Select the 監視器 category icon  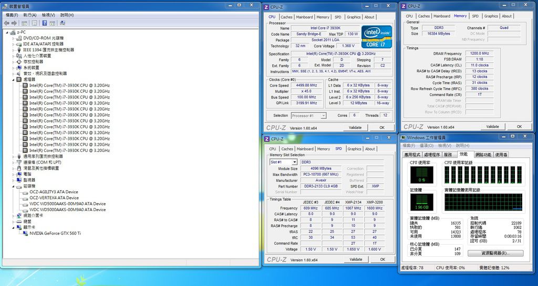[19, 180]
